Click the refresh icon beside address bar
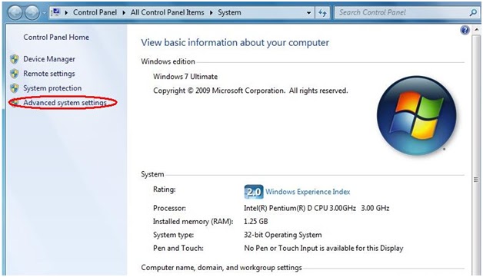 (322, 12)
